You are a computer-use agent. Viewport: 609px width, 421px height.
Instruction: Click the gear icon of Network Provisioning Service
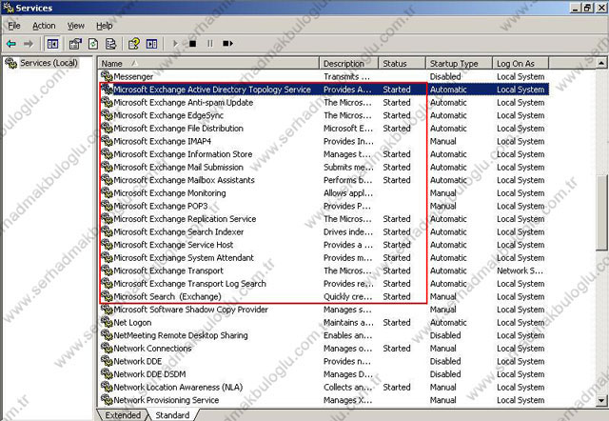click(107, 400)
